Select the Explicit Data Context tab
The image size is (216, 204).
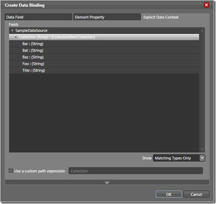point(175,17)
